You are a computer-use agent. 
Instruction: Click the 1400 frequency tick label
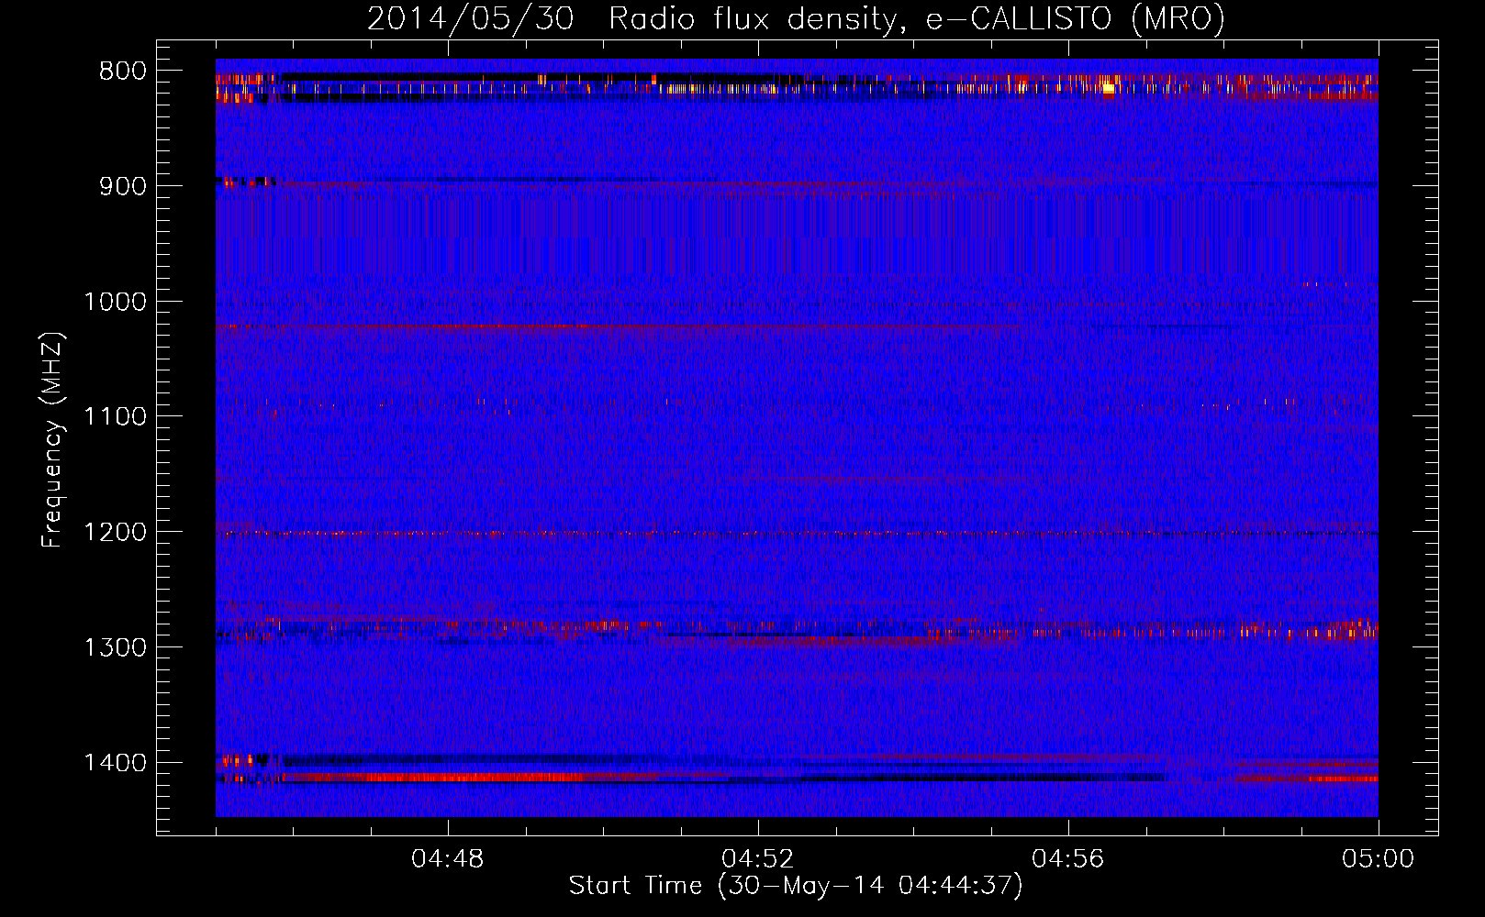[115, 763]
